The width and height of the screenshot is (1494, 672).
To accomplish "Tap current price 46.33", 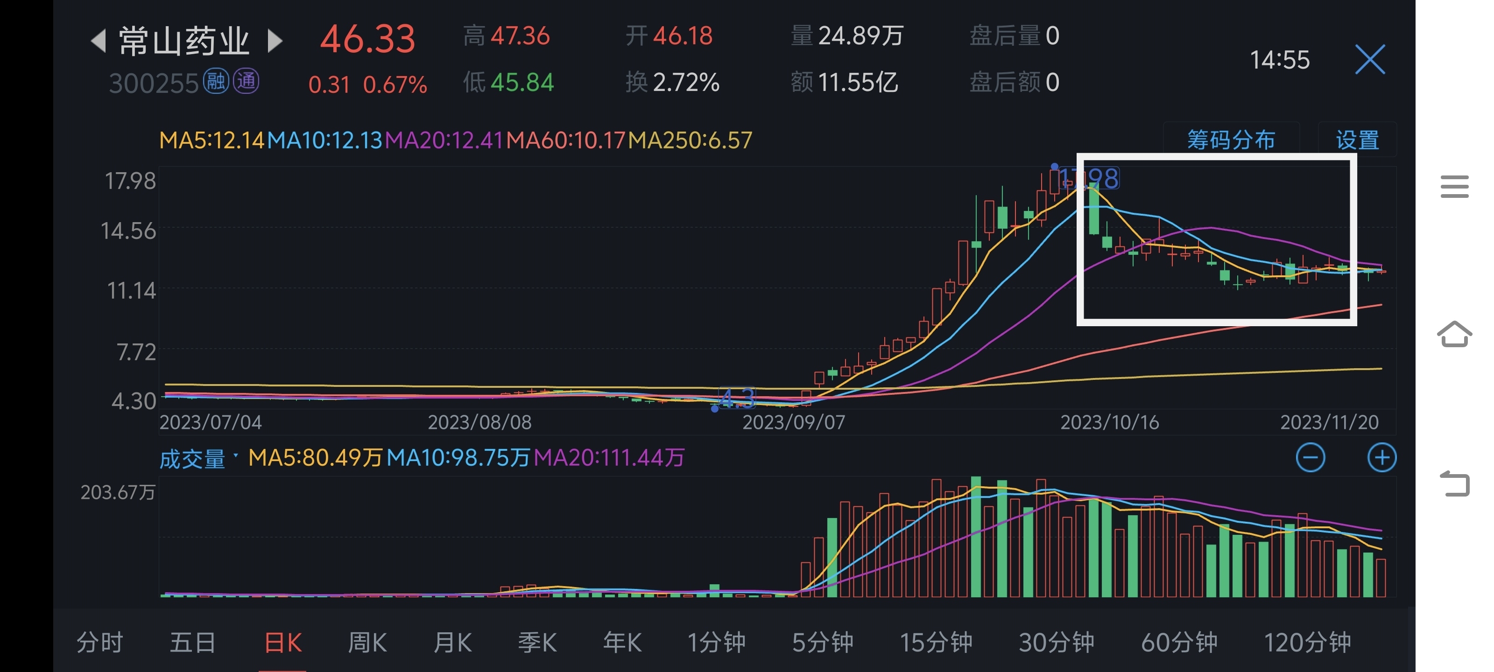I will (x=368, y=39).
